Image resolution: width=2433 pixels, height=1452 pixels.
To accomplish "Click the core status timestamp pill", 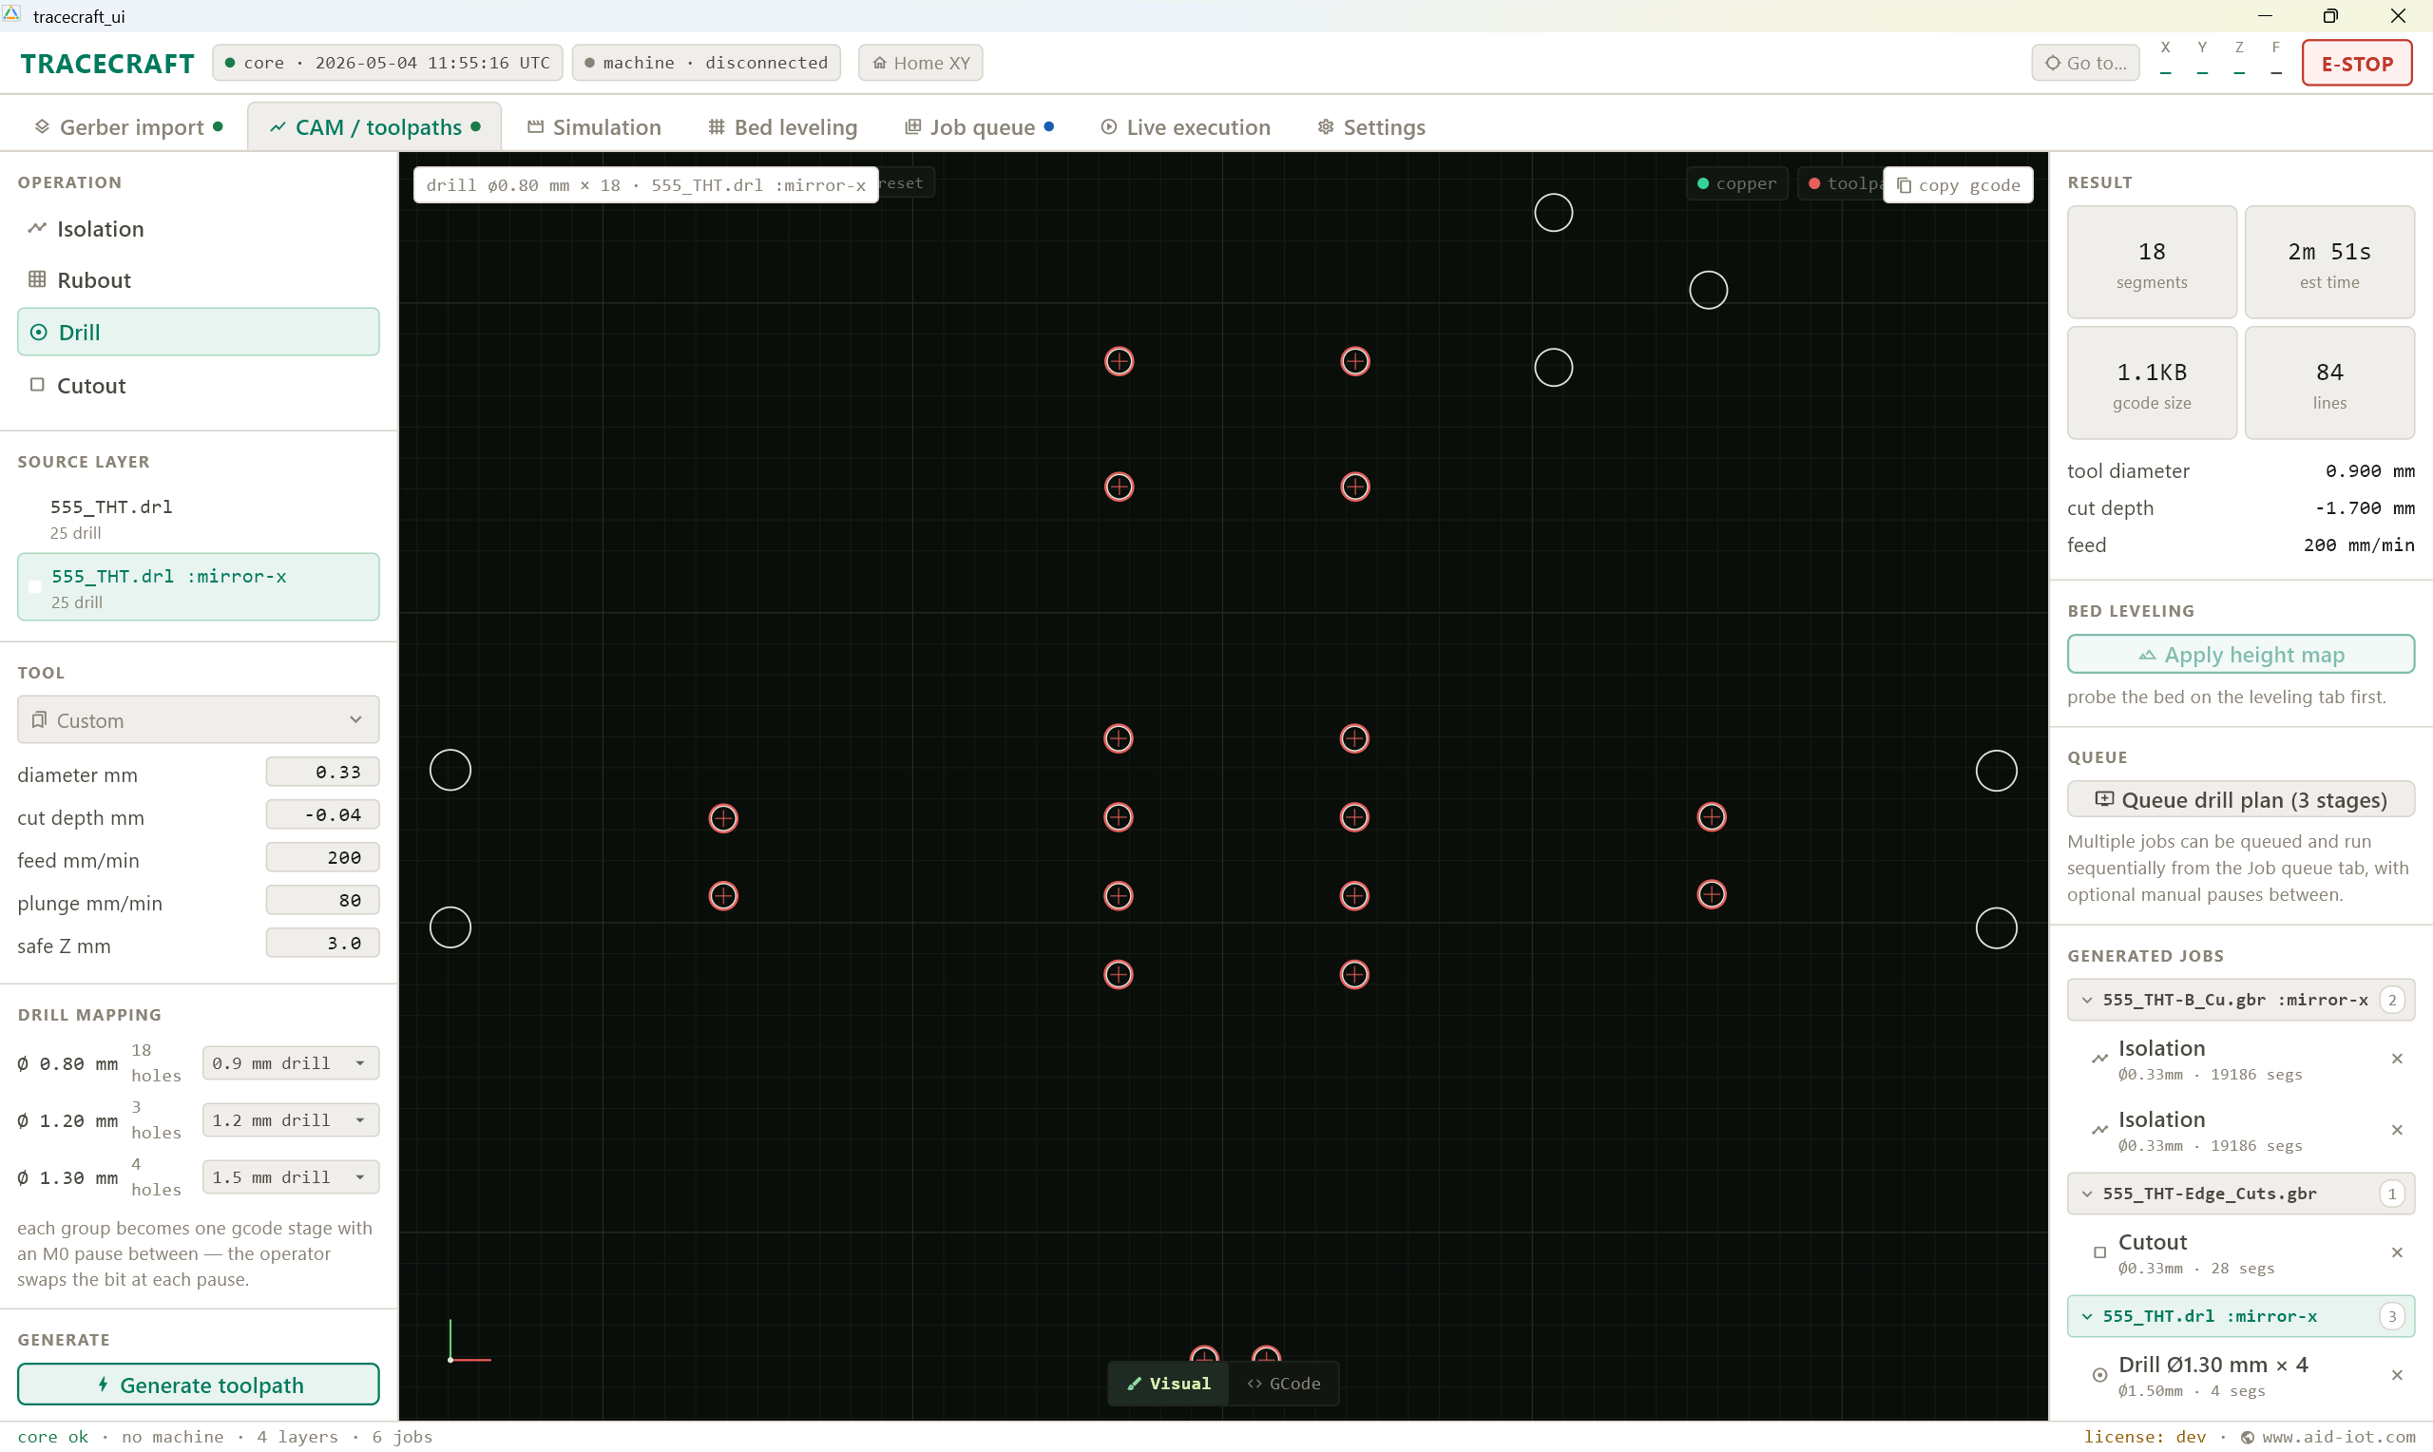I will click(388, 63).
